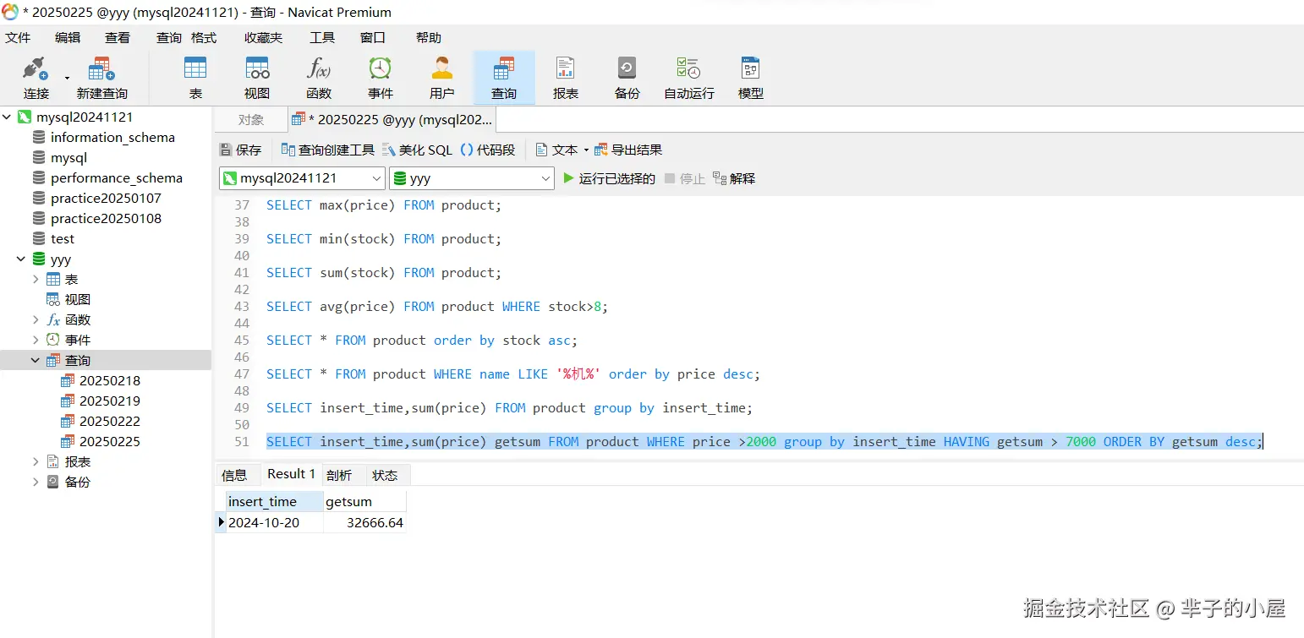
Task: Click 美化 SQL to beautify code
Action: click(x=418, y=150)
